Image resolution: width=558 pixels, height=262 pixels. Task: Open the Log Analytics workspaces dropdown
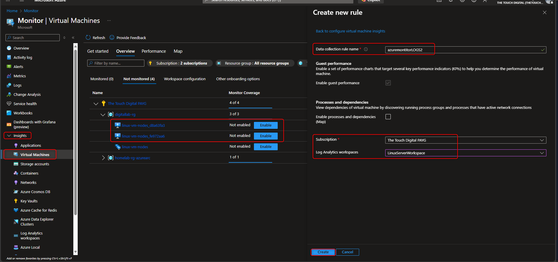pos(542,153)
